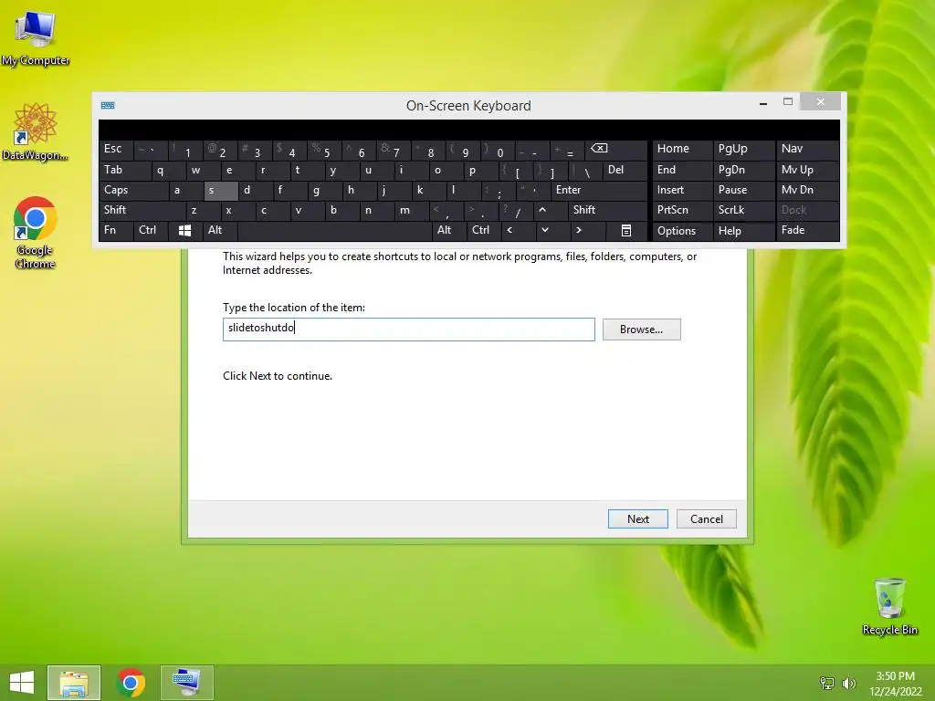
Task: Click the PrtScn key
Action: 682,211
